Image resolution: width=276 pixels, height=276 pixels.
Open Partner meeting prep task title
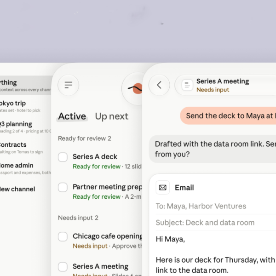107,187
